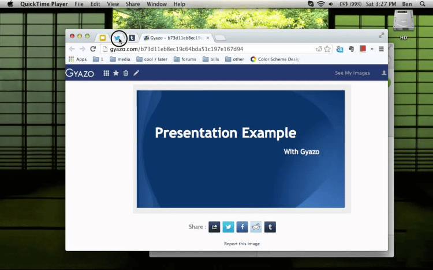Share image on Twitter

coord(229,227)
